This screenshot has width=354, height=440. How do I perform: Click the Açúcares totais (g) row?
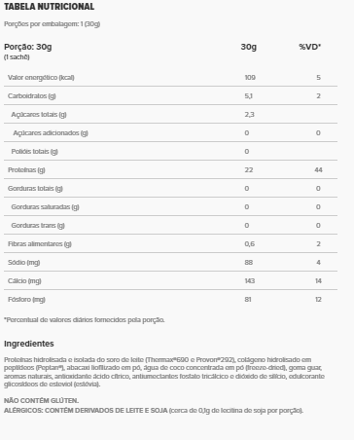click(170, 114)
